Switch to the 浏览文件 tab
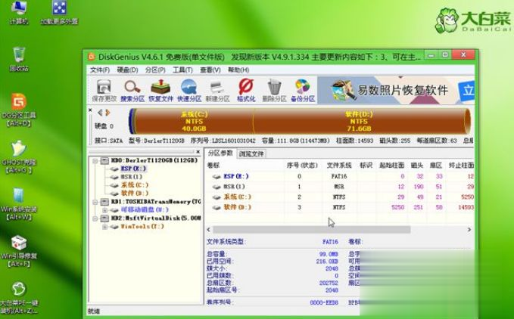This screenshot has width=514, height=319. pyautogui.click(x=251, y=153)
